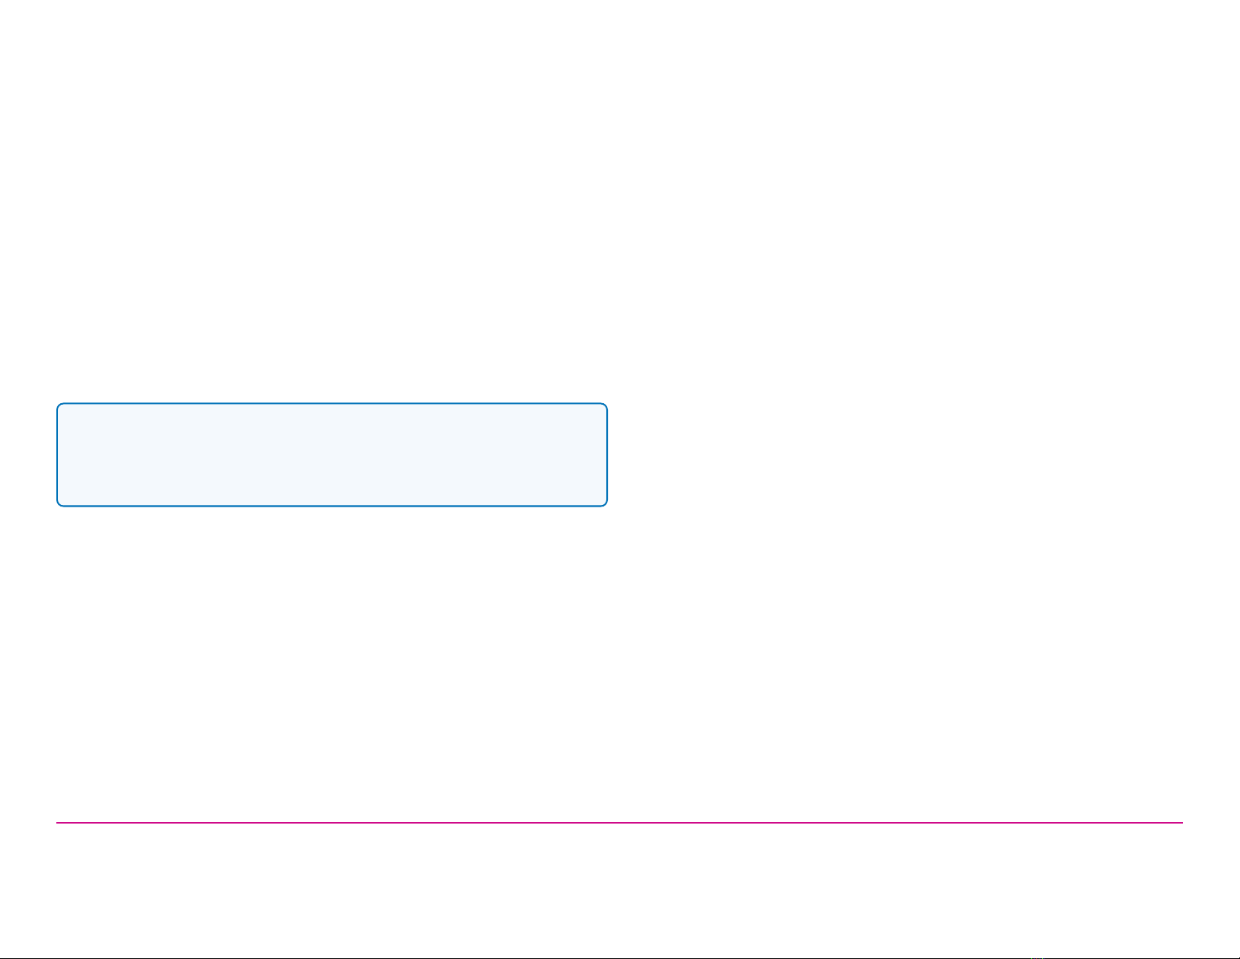Image resolution: width=1240 pixels, height=959 pixels.
Task: Click inside the blue-bordered empty box
Action: click(x=332, y=455)
